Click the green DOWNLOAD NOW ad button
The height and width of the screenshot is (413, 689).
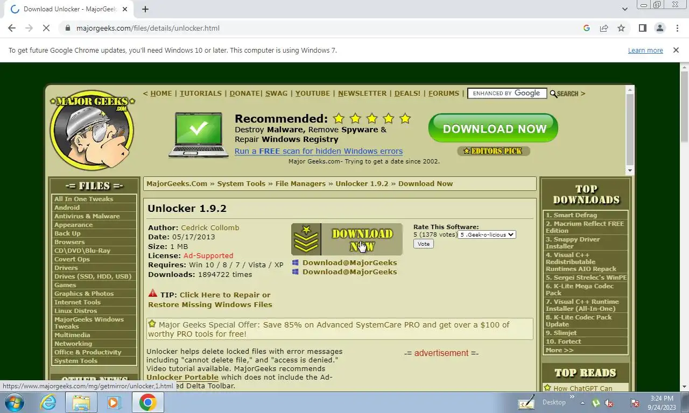tap(493, 129)
